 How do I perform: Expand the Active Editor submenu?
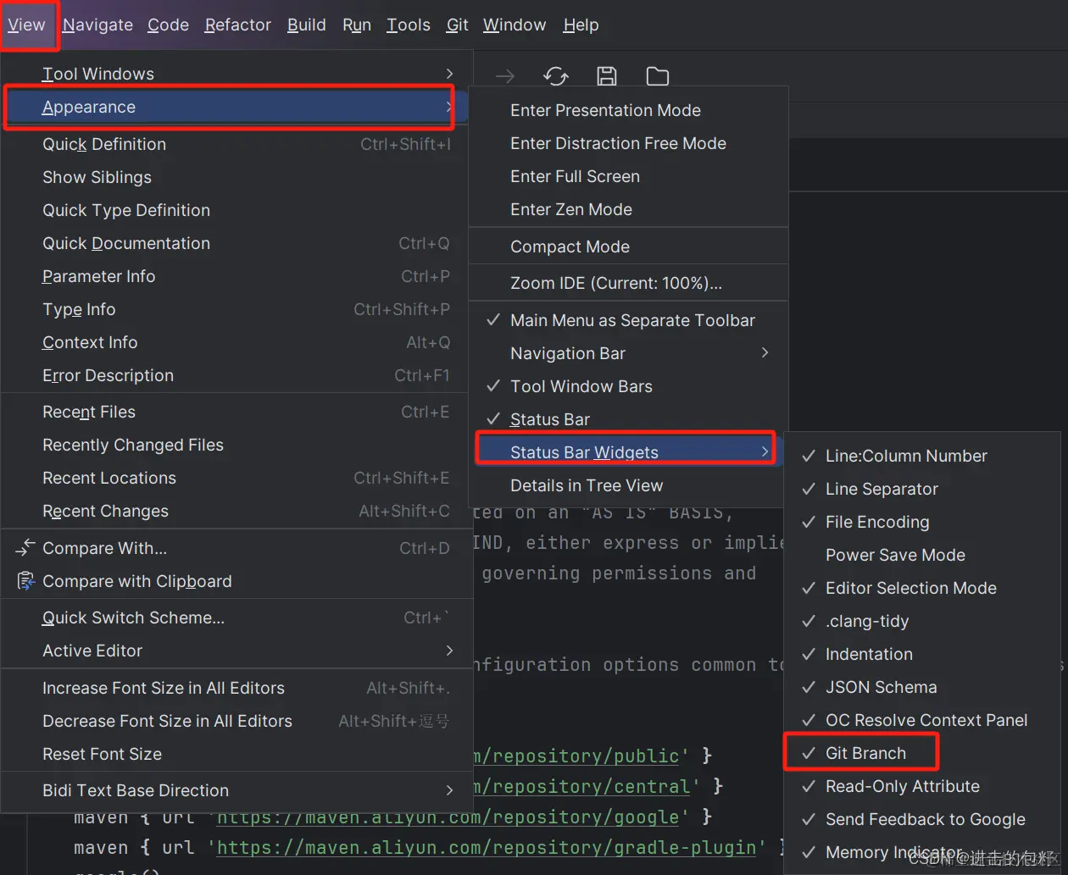236,651
